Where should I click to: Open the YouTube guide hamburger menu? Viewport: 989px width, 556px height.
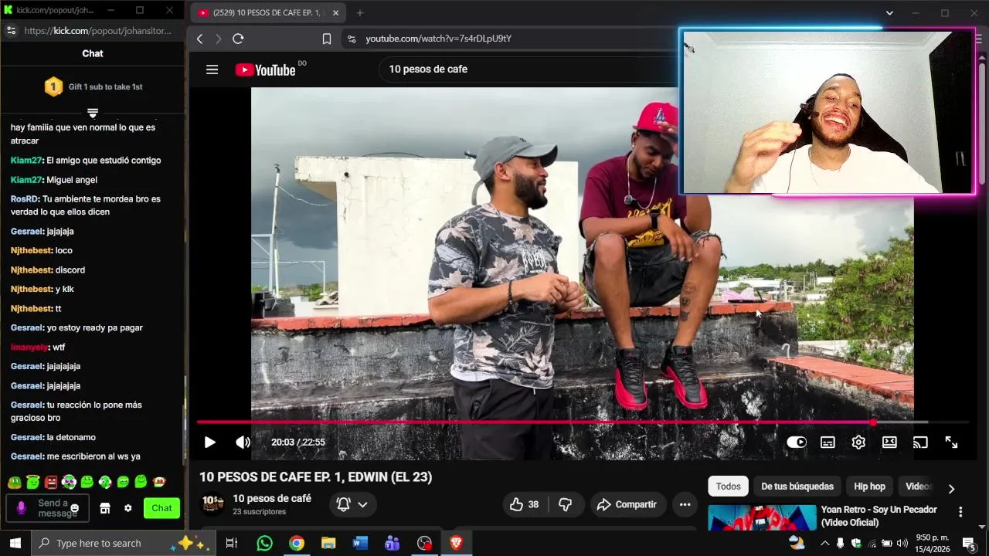pos(212,69)
